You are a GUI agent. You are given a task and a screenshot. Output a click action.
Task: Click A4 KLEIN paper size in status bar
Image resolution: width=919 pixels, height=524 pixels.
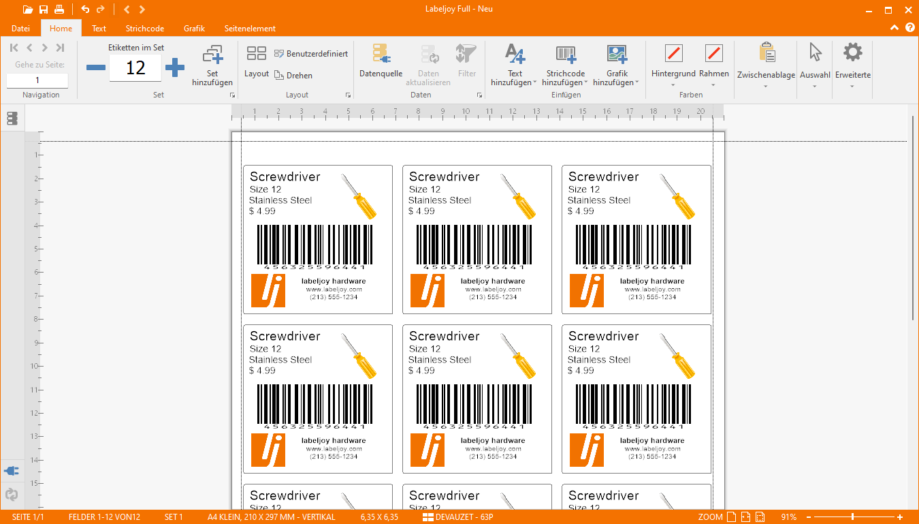click(x=272, y=517)
